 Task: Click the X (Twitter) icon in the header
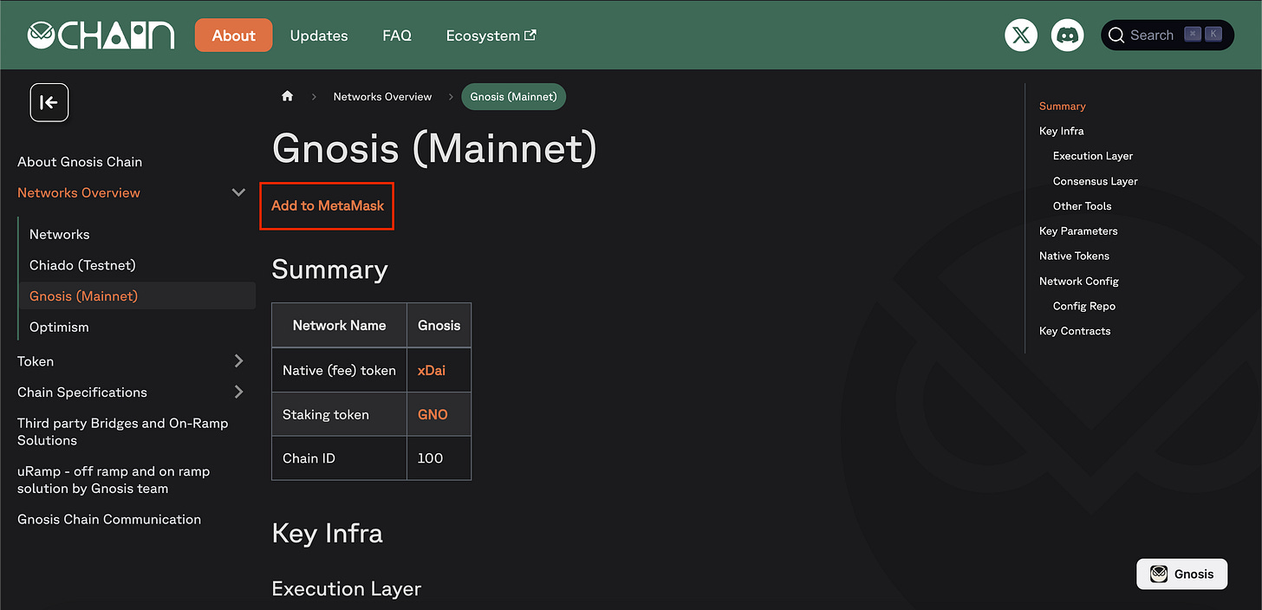1021,35
